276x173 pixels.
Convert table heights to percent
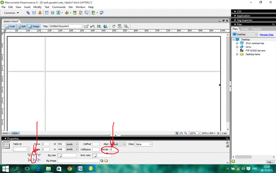tap(39, 160)
